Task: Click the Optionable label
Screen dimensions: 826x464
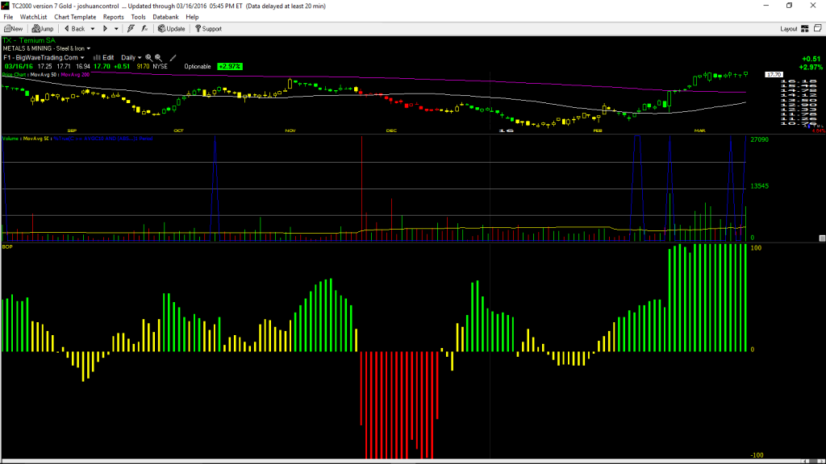Action: coord(198,67)
